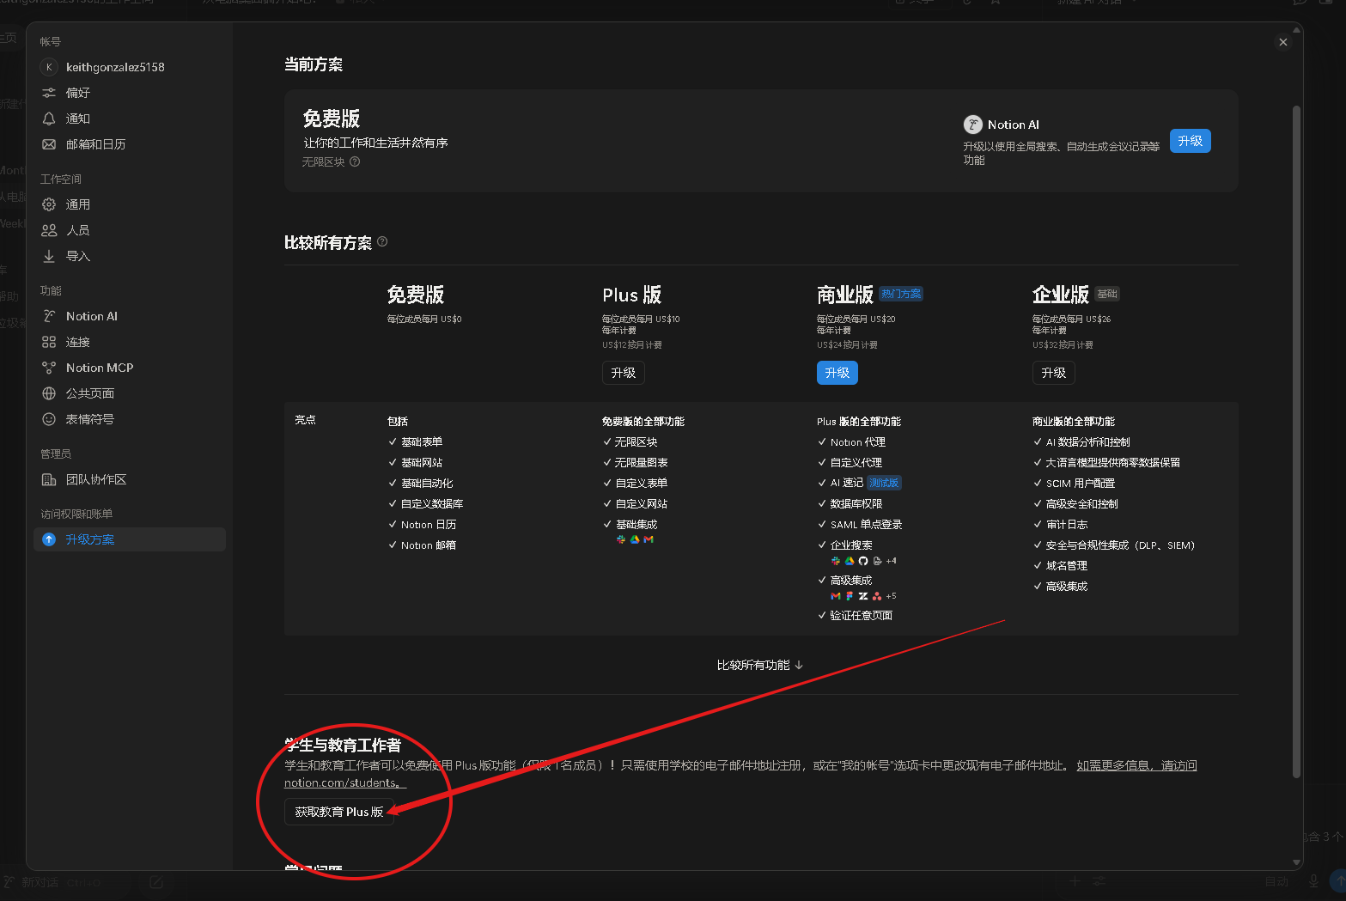
Task: Click the Notion AI face icon in the plan card
Action: [x=972, y=125]
